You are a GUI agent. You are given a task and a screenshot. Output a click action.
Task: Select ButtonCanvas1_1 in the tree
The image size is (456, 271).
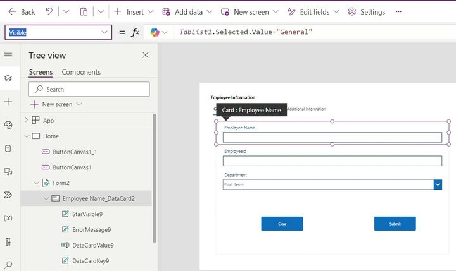point(75,152)
